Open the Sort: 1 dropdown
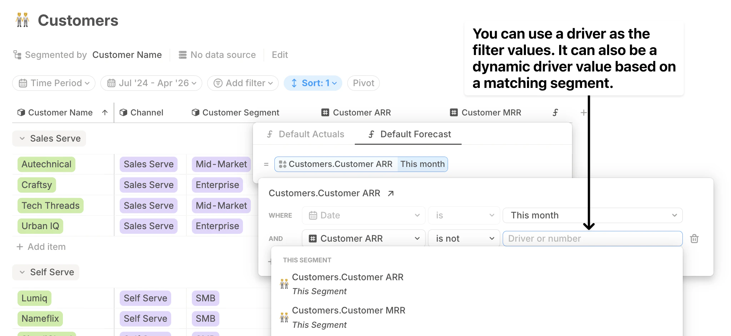 [313, 83]
